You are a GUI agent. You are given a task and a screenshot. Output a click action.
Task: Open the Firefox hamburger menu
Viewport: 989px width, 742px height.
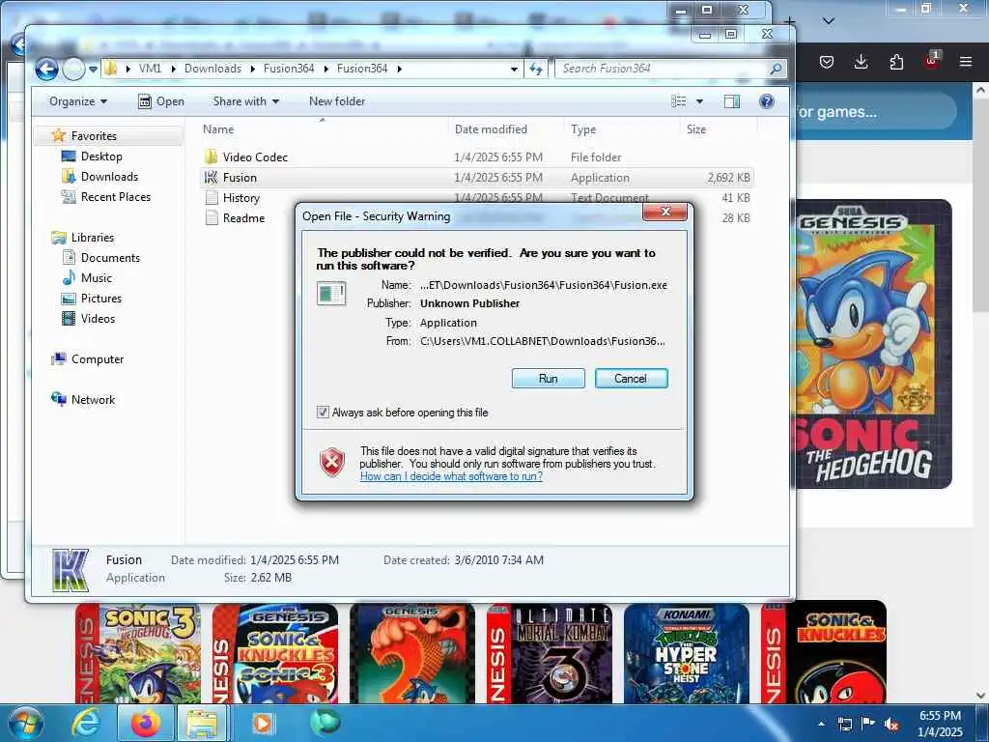[966, 61]
